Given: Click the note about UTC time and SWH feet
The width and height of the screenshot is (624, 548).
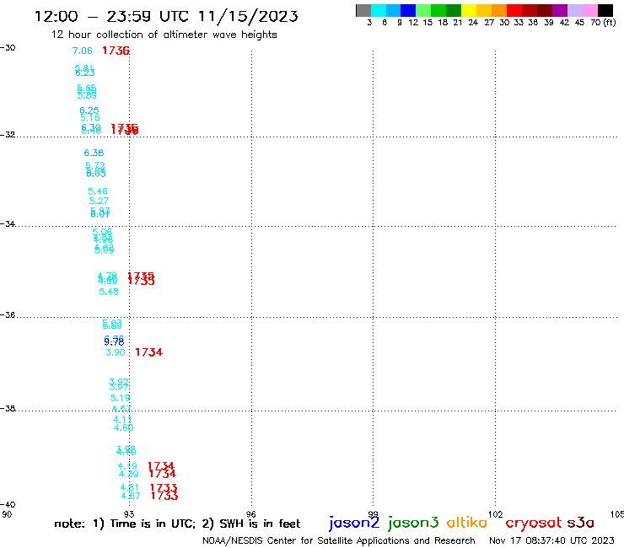Looking at the screenshot, I should (x=177, y=524).
